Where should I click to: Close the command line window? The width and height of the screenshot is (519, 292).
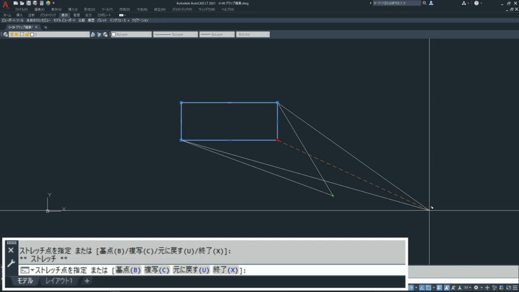11,250
